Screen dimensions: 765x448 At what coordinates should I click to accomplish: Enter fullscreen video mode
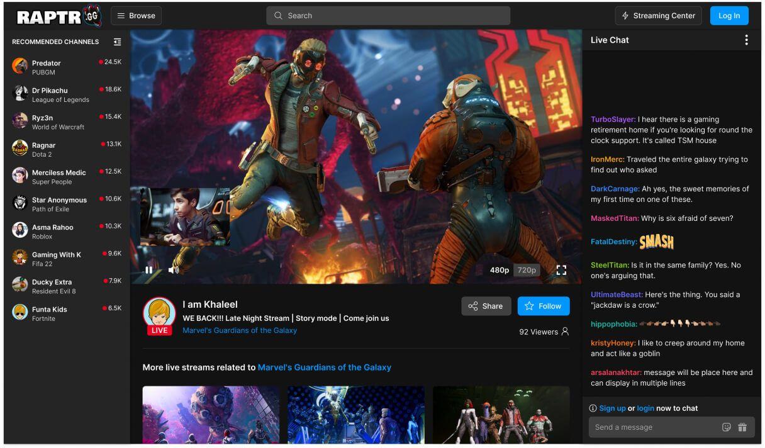(x=561, y=270)
